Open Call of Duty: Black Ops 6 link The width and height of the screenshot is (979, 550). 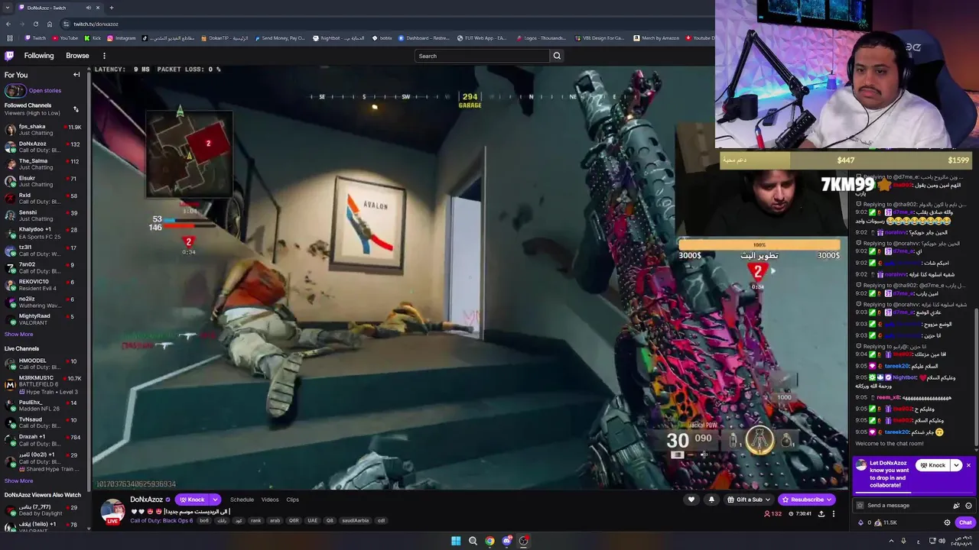coord(162,520)
